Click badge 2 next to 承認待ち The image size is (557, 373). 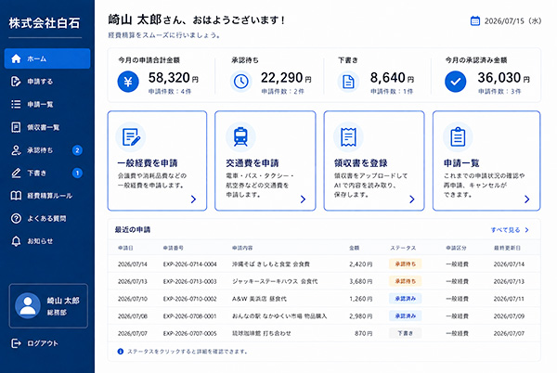click(77, 150)
